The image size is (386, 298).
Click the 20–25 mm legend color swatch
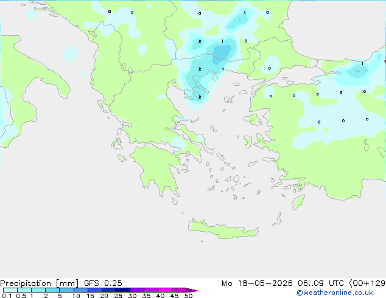click(x=109, y=290)
